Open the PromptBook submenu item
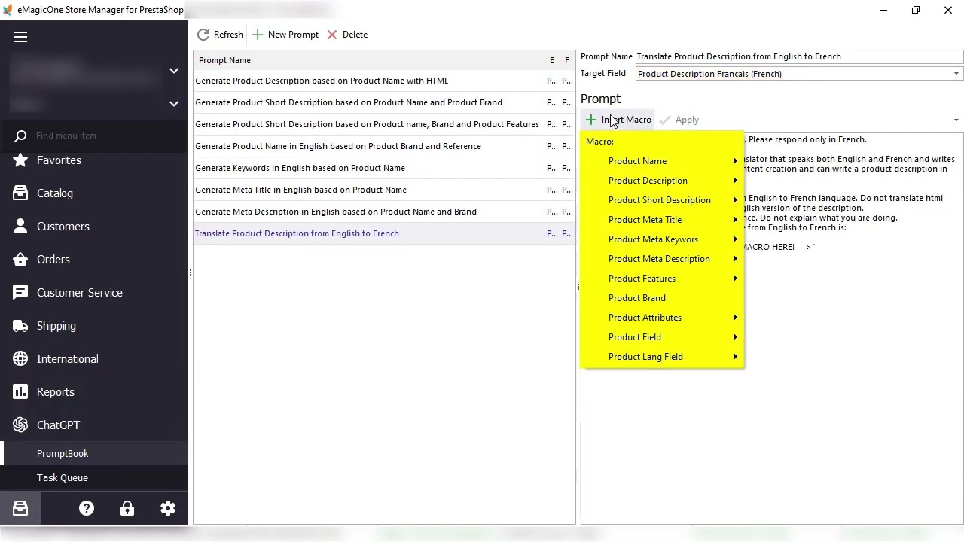The height and width of the screenshot is (542, 964). pos(94,454)
